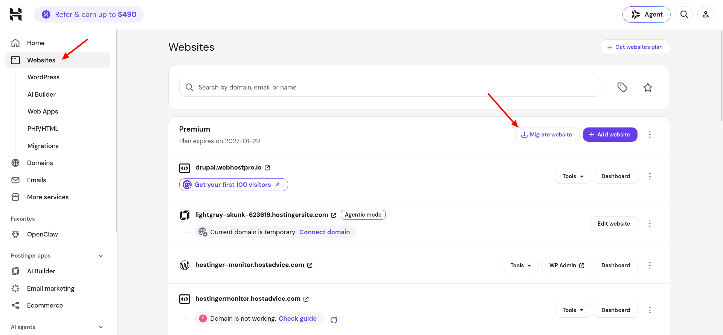Click drupal.webhostpro.io domain name

click(x=228, y=167)
